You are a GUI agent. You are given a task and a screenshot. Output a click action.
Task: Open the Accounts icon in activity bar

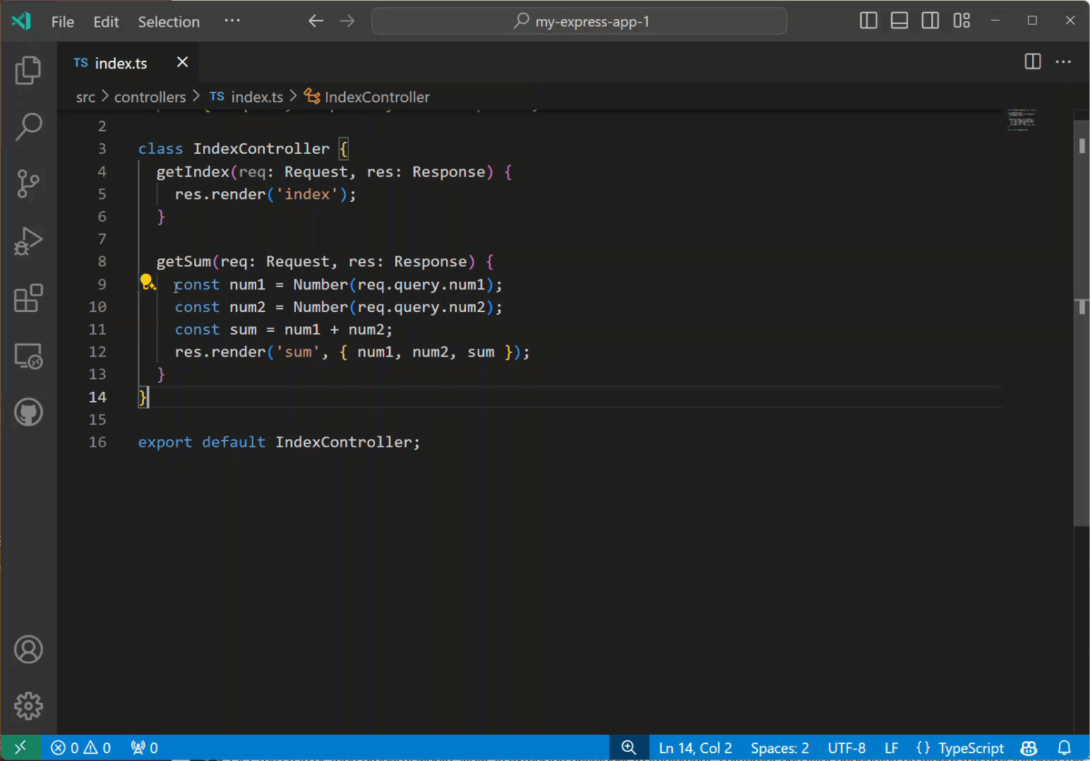pos(28,649)
